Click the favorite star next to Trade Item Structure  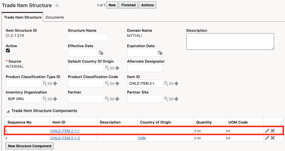pyautogui.click(x=57, y=5)
